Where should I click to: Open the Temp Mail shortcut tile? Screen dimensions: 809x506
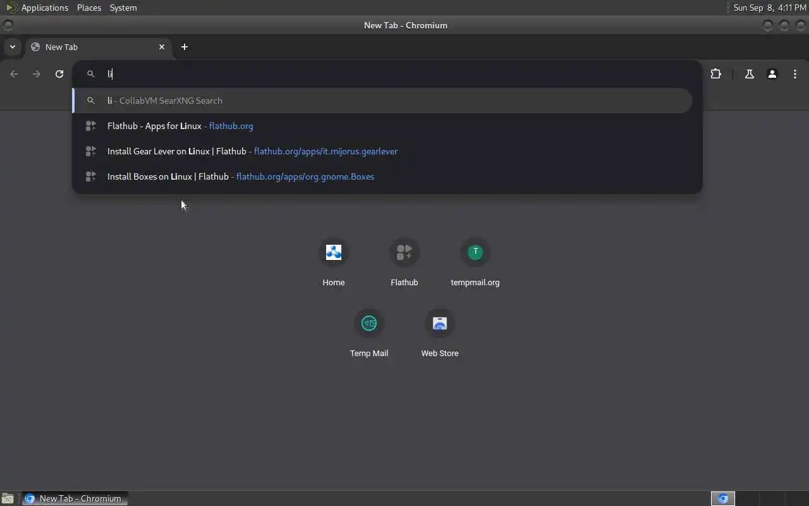click(369, 333)
